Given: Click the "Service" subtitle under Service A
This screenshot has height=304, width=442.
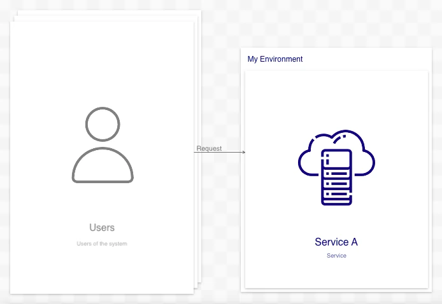Looking at the screenshot, I should (336, 256).
